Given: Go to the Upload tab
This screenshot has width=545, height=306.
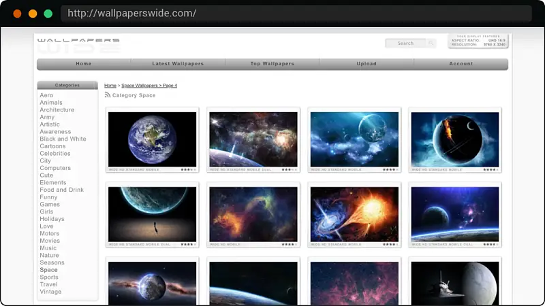Looking at the screenshot, I should [367, 64].
